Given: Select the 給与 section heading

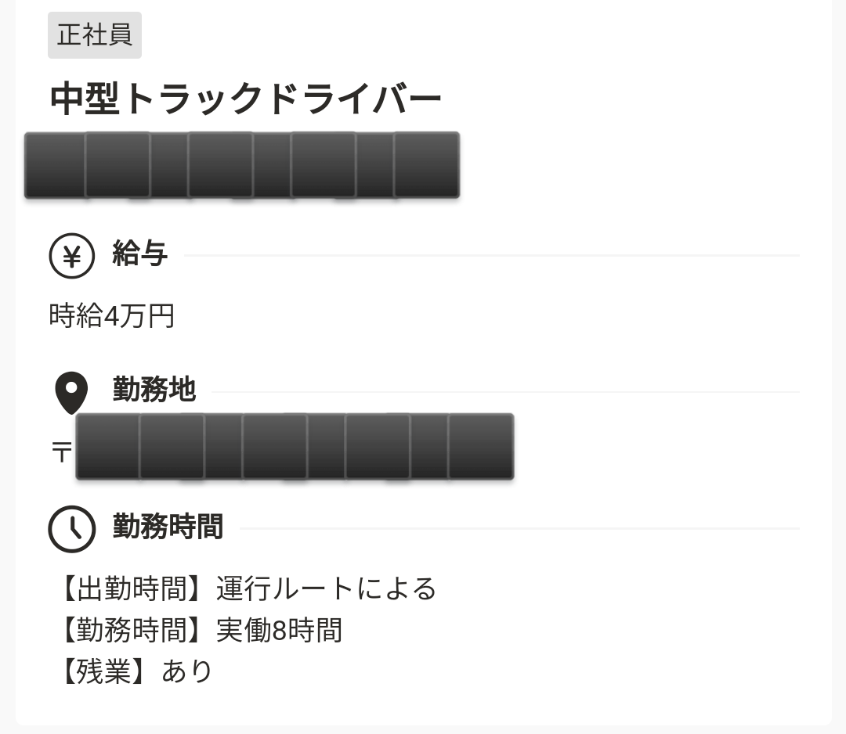Looking at the screenshot, I should (x=139, y=254).
